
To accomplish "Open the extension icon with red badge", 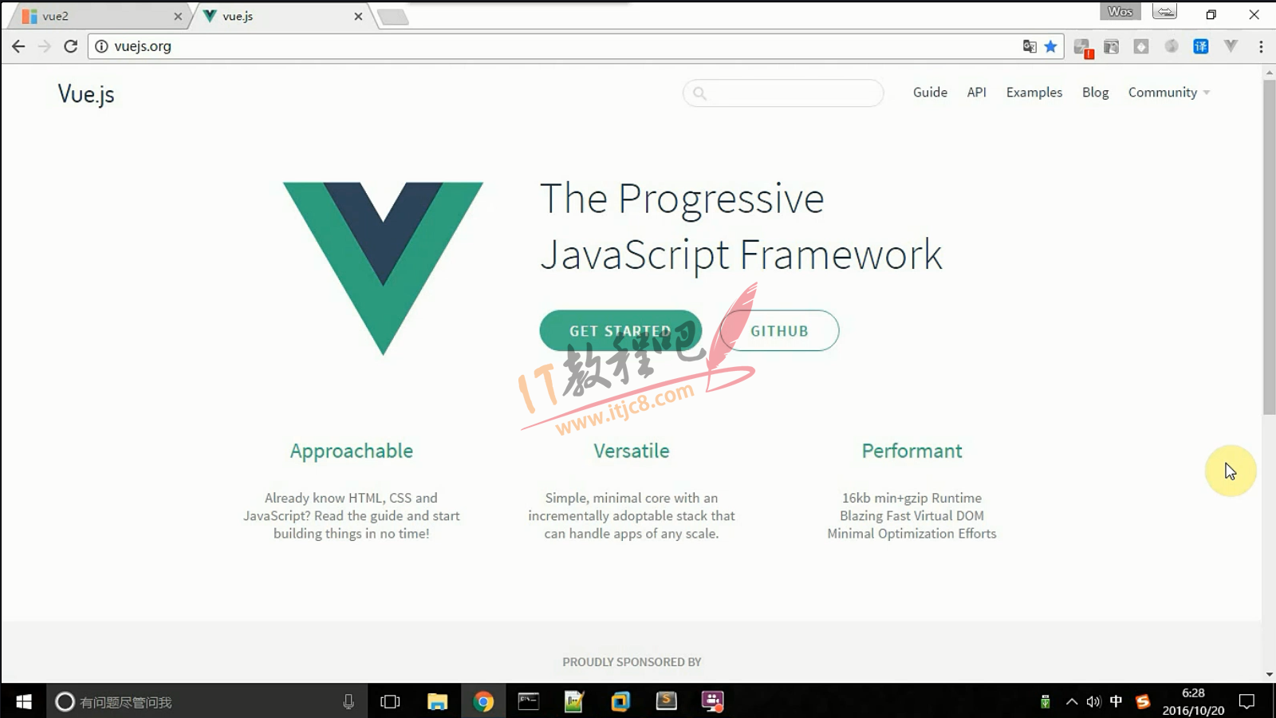I will point(1082,47).
